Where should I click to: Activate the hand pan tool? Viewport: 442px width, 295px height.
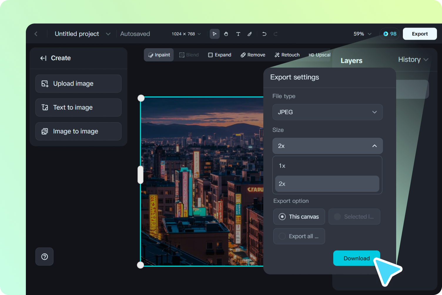click(x=226, y=34)
